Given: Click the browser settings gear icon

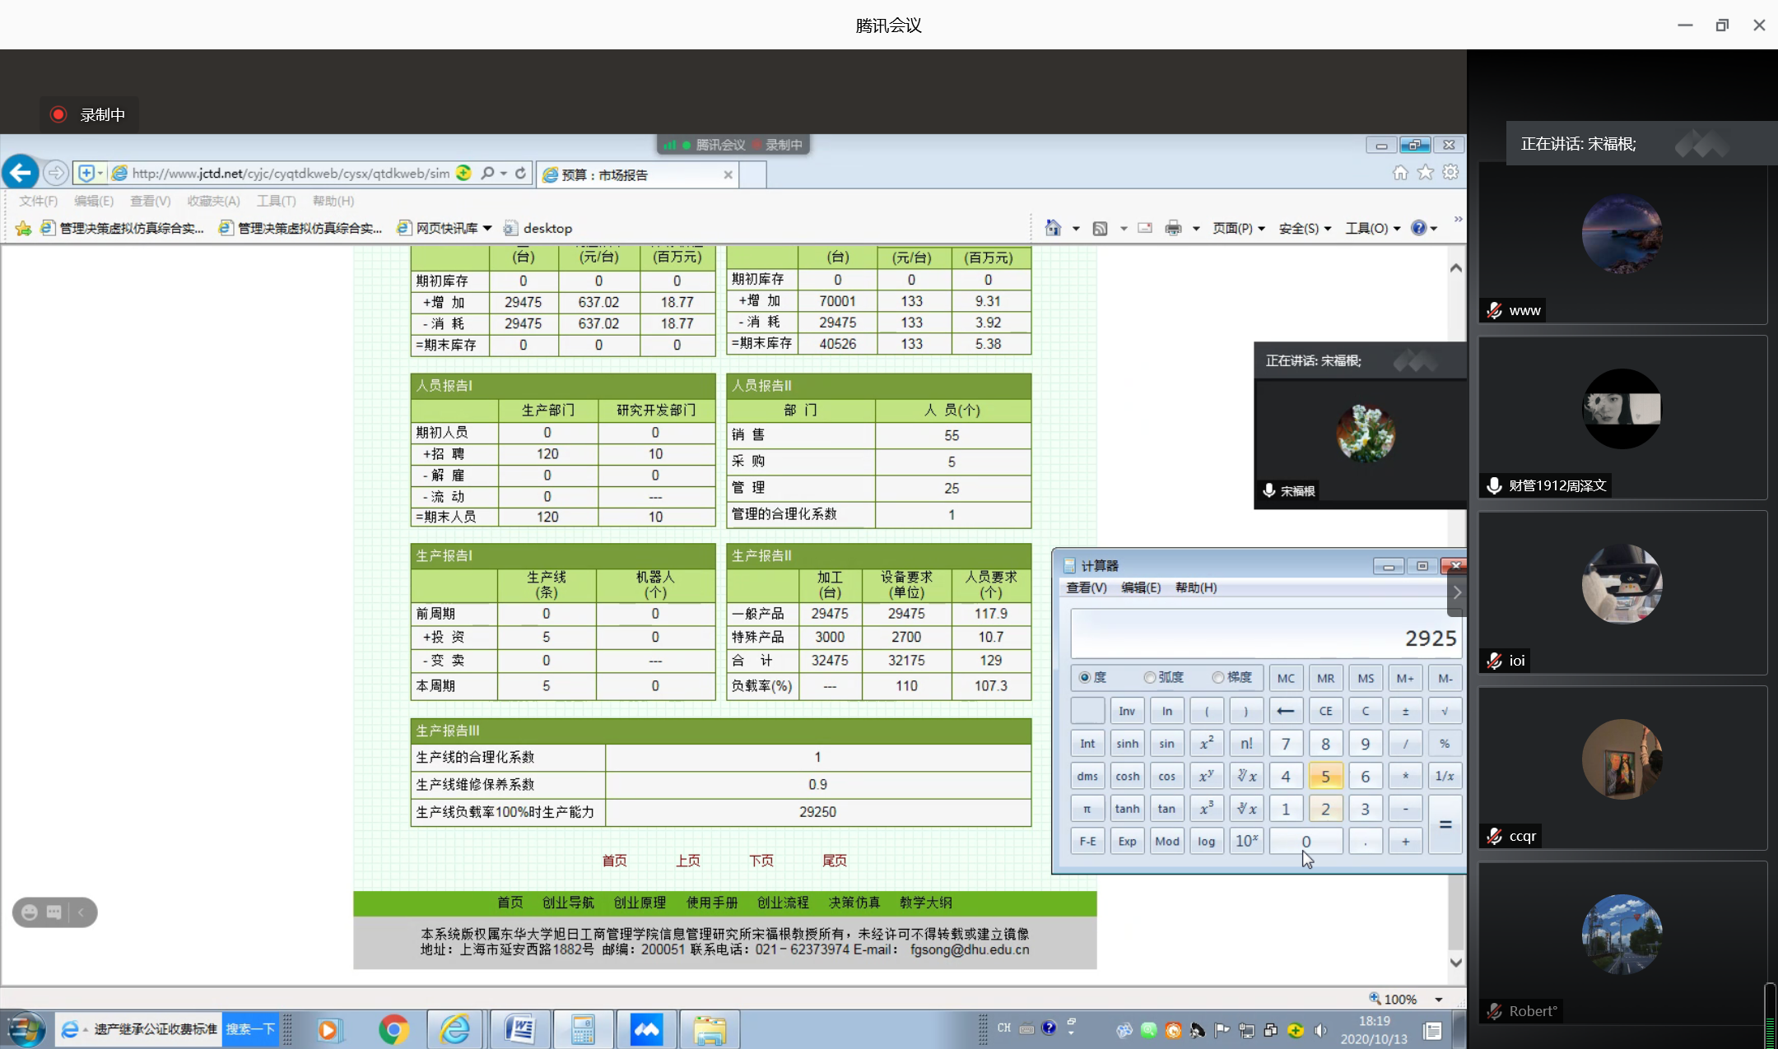Looking at the screenshot, I should pyautogui.click(x=1450, y=173).
